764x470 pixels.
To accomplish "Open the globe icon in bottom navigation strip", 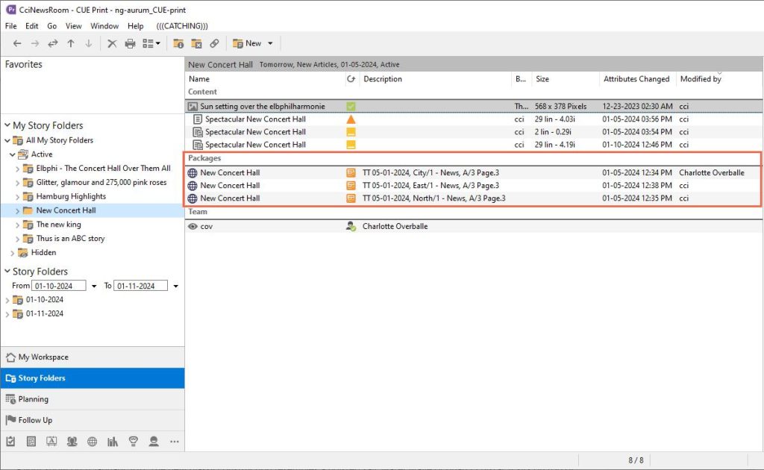I will coord(93,442).
